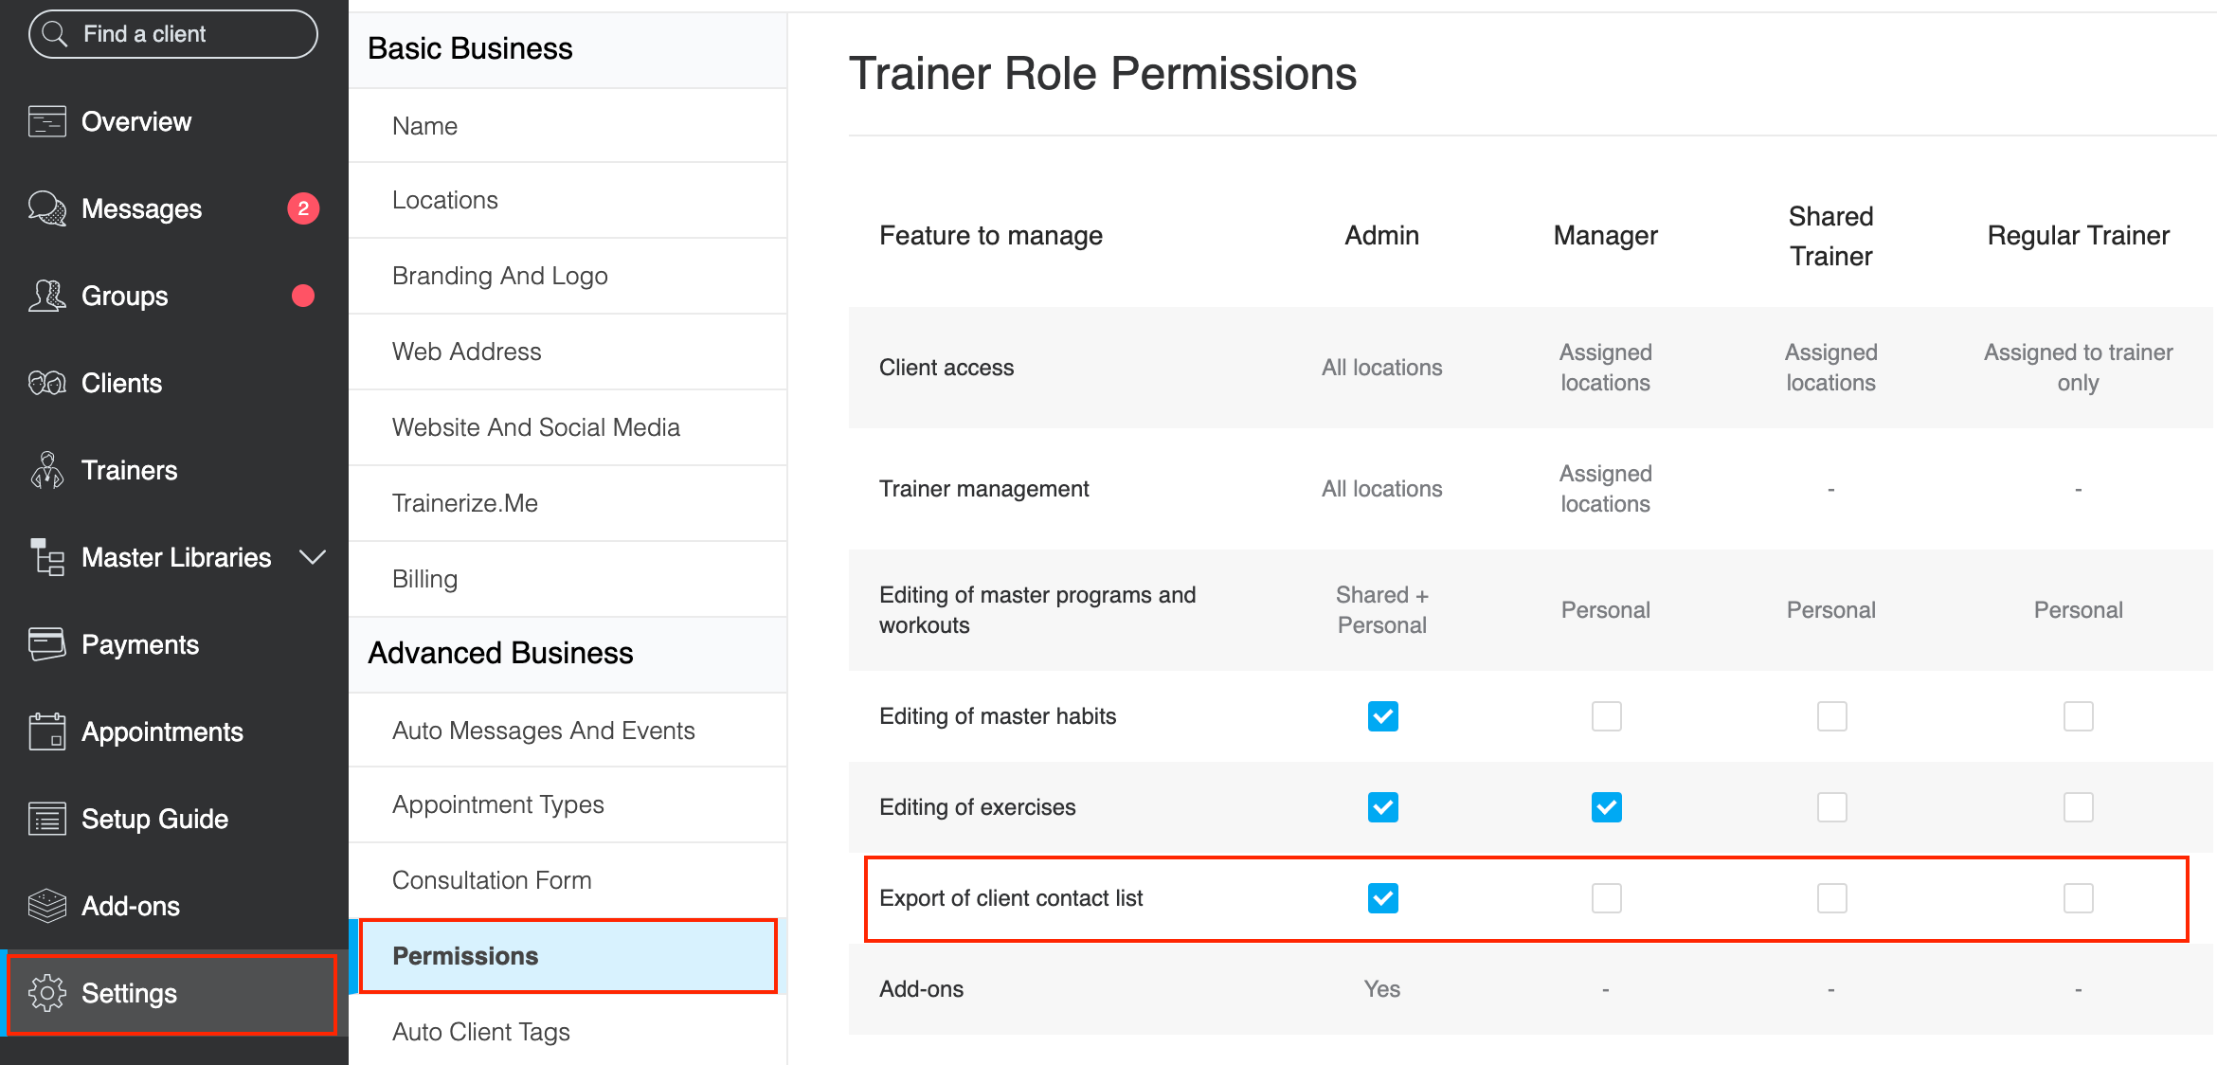Open the Appointments calendar icon

click(x=46, y=731)
